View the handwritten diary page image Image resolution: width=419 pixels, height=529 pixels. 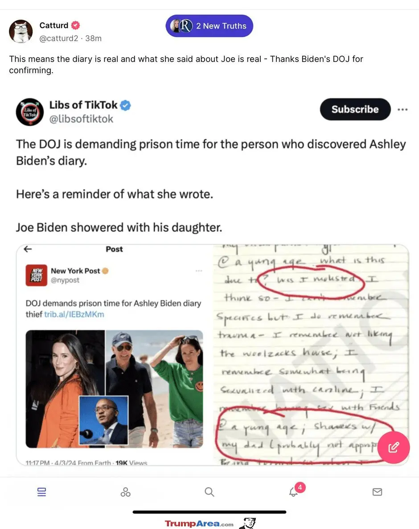[x=311, y=355]
